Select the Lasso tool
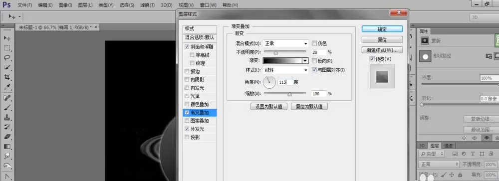Viewport: 499px width, 181px height. (x=7, y=58)
